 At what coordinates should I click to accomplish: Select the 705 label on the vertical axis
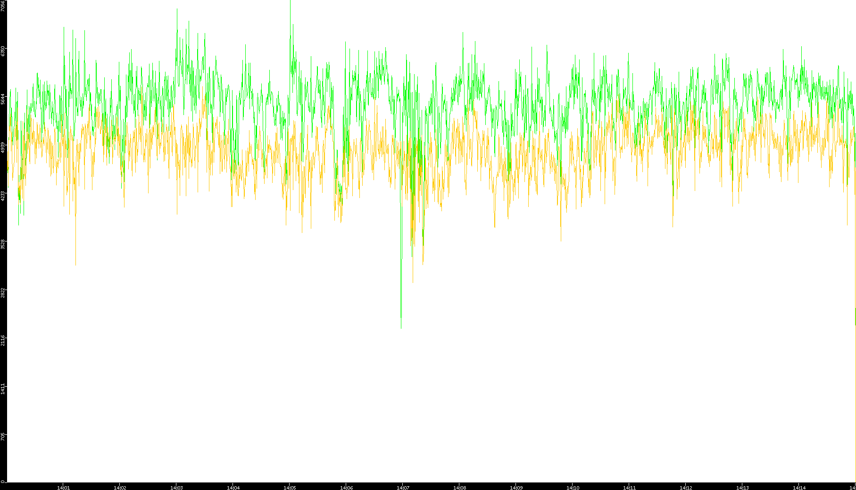pyautogui.click(x=3, y=437)
